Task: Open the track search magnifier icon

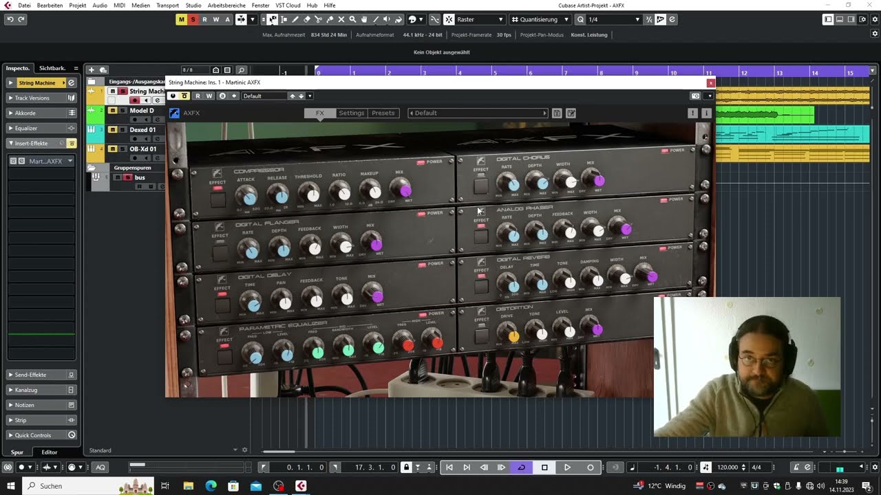Action: tap(242, 70)
